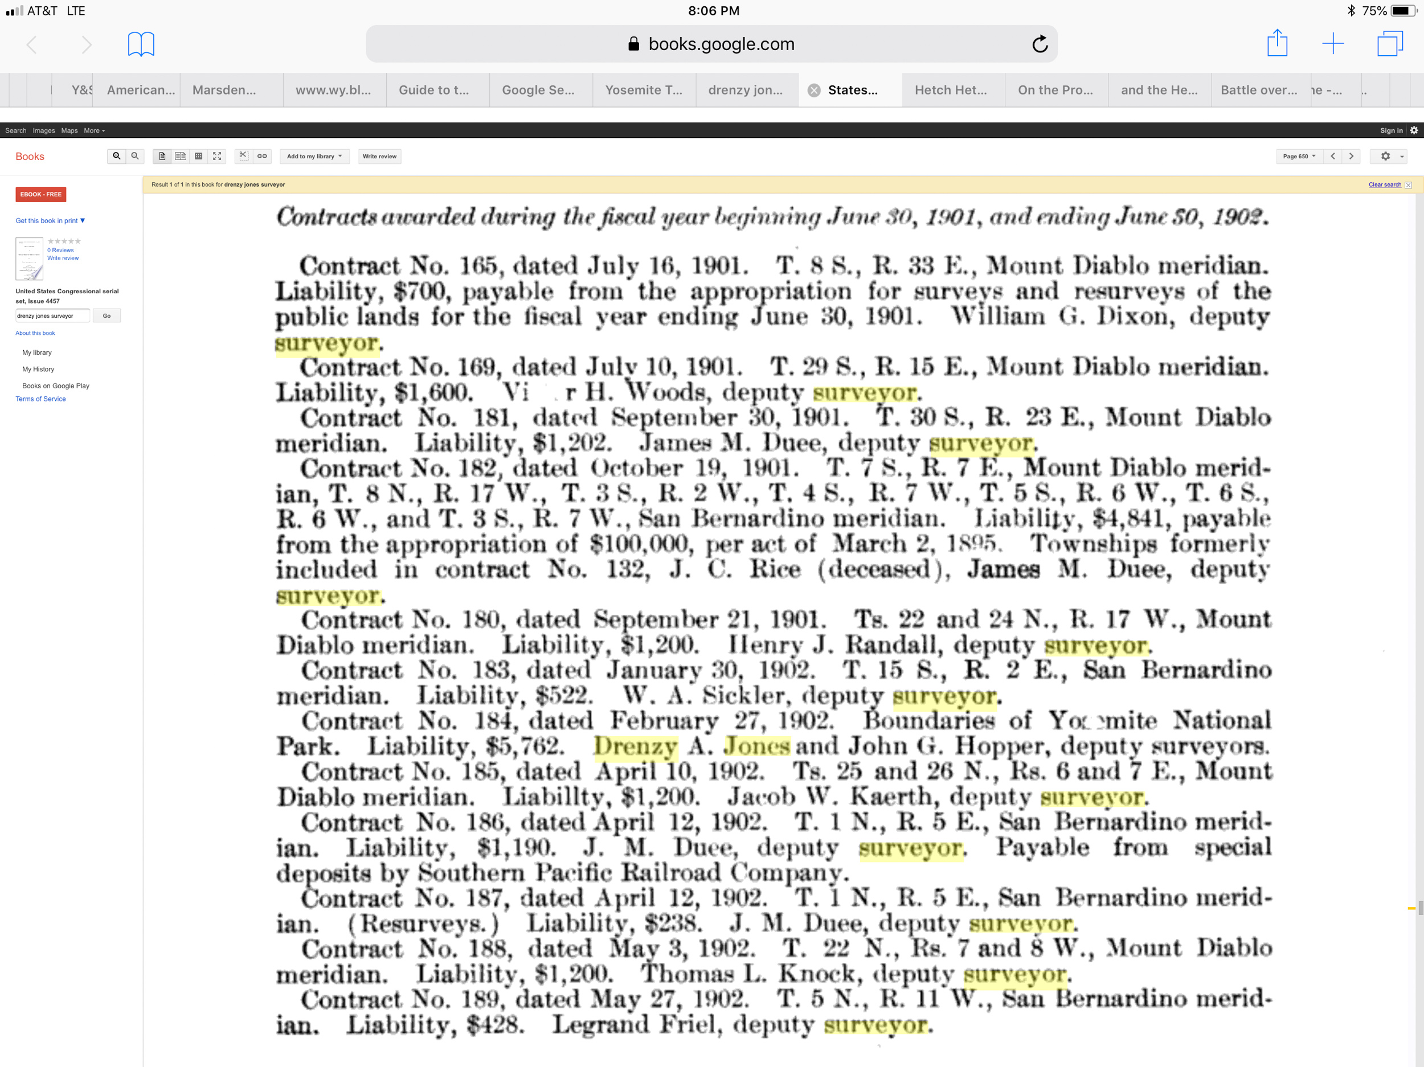Show thumbnail grid view
Screen dimensions: 1424x1067
pyautogui.click(x=199, y=157)
